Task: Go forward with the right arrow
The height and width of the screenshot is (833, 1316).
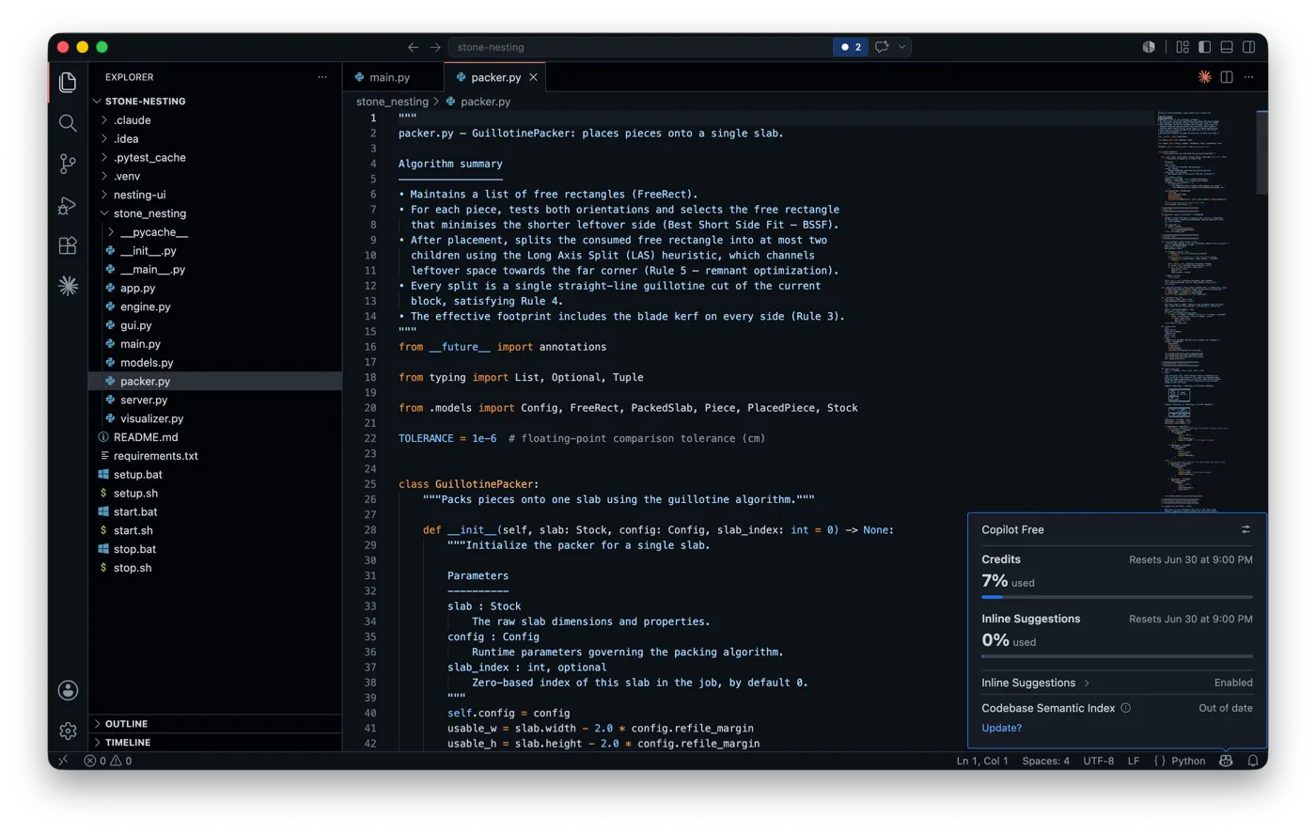Action: click(x=435, y=47)
